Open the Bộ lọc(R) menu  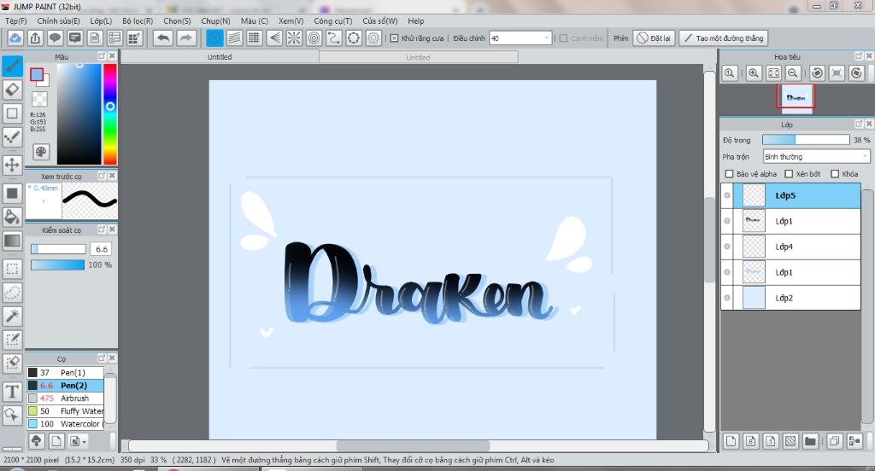(138, 20)
